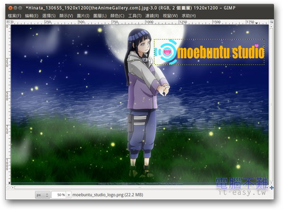
Task: Click the moebuntu studio logo layer on canvas
Action: 209,52
